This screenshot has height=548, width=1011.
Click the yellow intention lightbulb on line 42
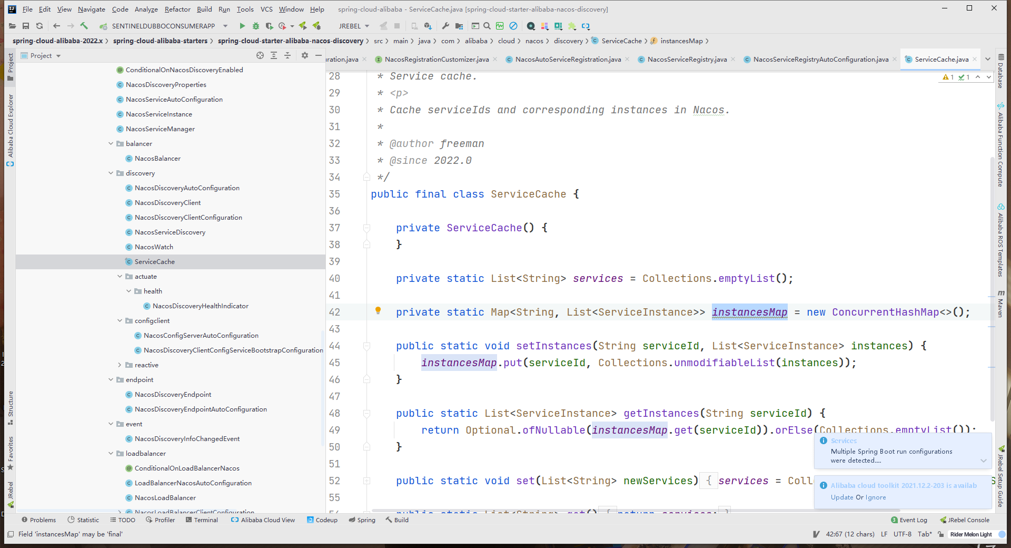[x=378, y=311]
